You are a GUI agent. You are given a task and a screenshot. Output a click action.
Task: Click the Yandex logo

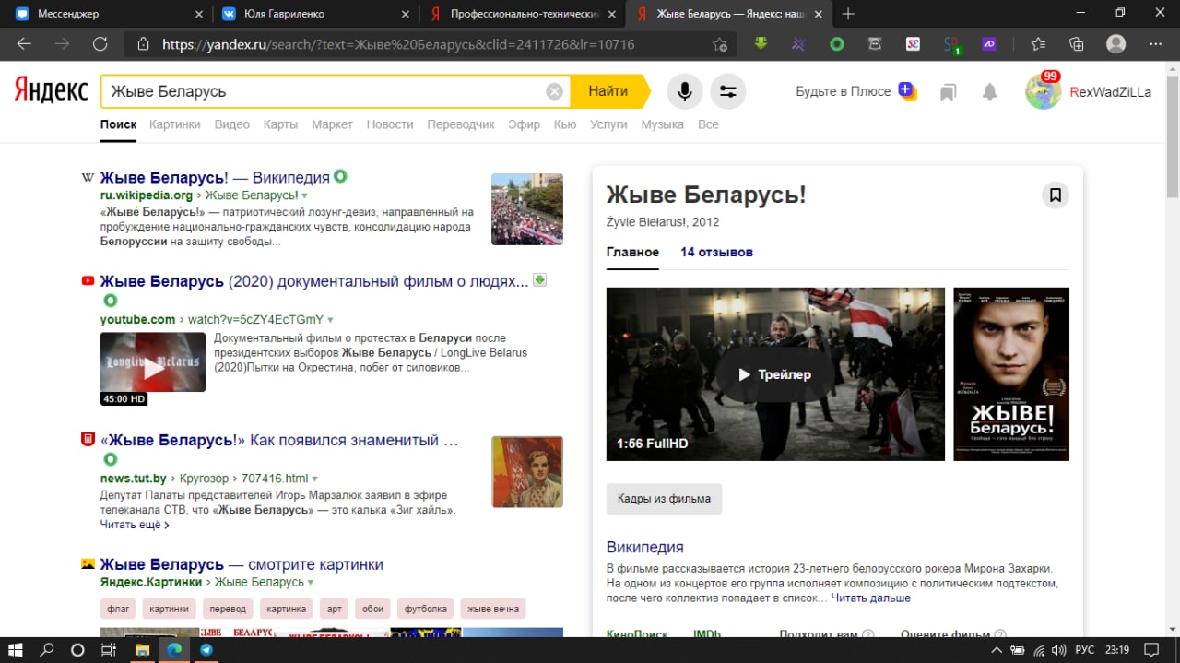tap(51, 90)
